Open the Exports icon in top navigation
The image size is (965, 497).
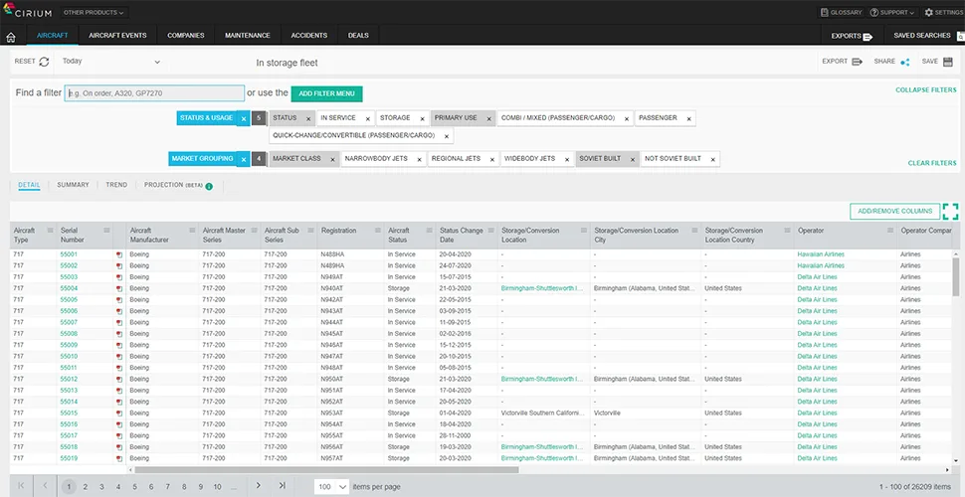868,37
